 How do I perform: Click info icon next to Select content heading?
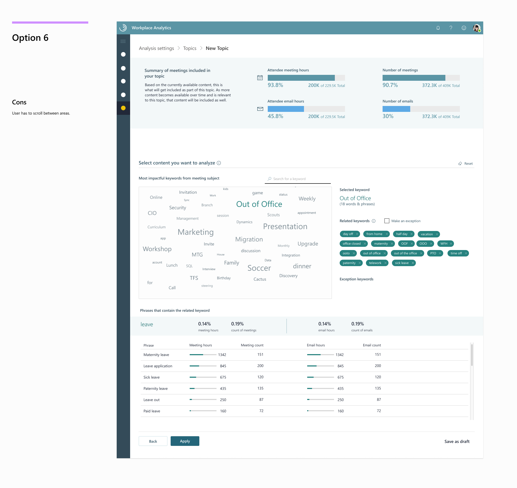tap(219, 163)
